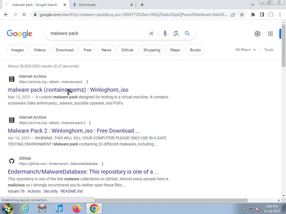This screenshot has width=286, height=214.
Task: Open Endermanch/MalwareDatabase result link
Action: [83, 172]
